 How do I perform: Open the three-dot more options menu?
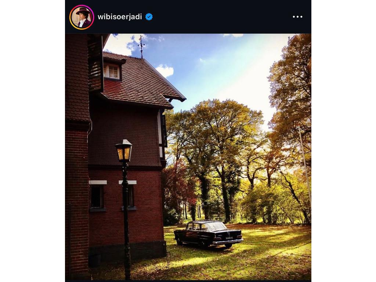click(x=297, y=17)
